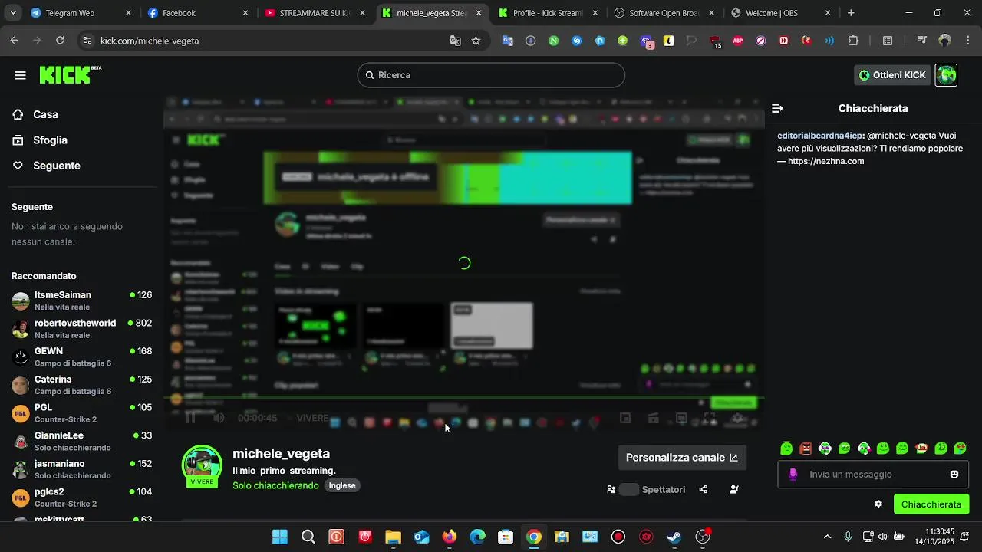Open Firefox from the taskbar
The width and height of the screenshot is (982, 552).
coord(450,537)
